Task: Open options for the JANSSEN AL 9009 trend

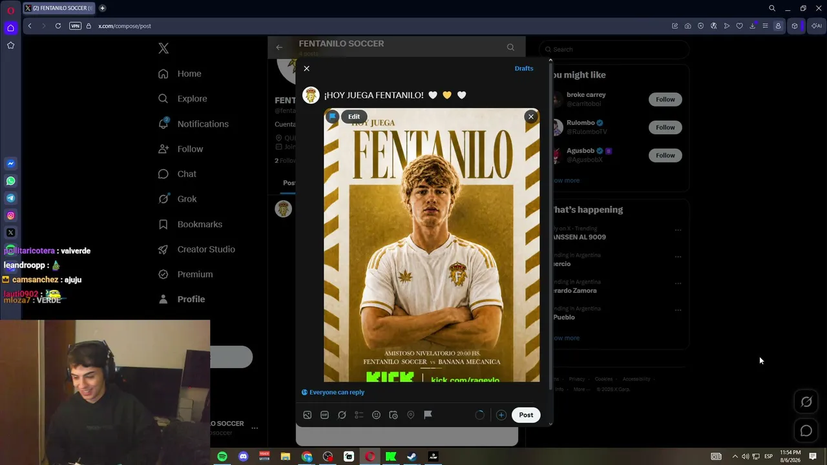Action: tap(678, 230)
